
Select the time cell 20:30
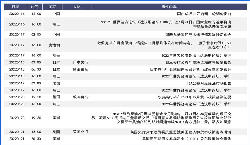(x=36, y=139)
